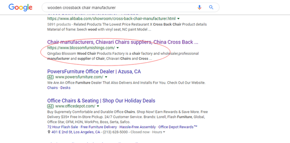Follow the Desks sitelink
290x143 pixels.
65,88
